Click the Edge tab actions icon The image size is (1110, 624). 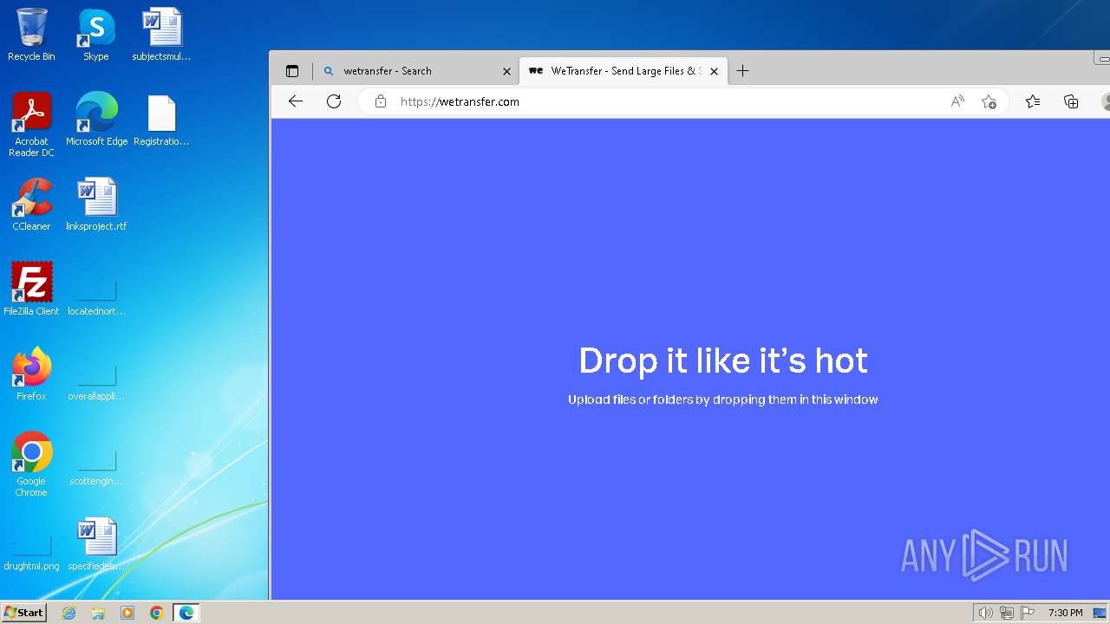[x=292, y=71]
